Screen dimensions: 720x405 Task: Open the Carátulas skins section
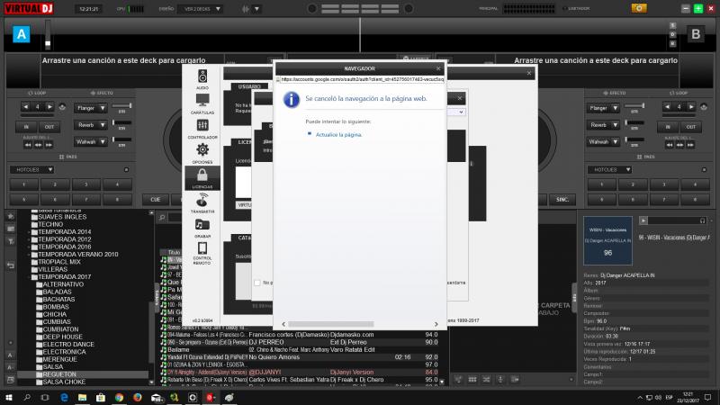tap(202, 103)
